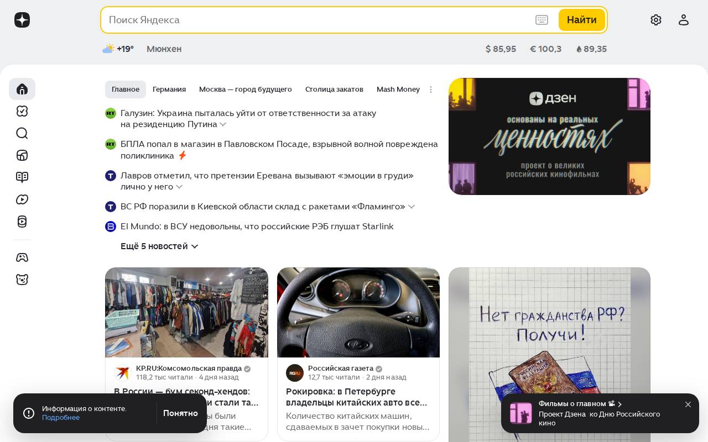Click dollar rate $ 85,95
The width and height of the screenshot is (708, 442).
click(x=501, y=49)
